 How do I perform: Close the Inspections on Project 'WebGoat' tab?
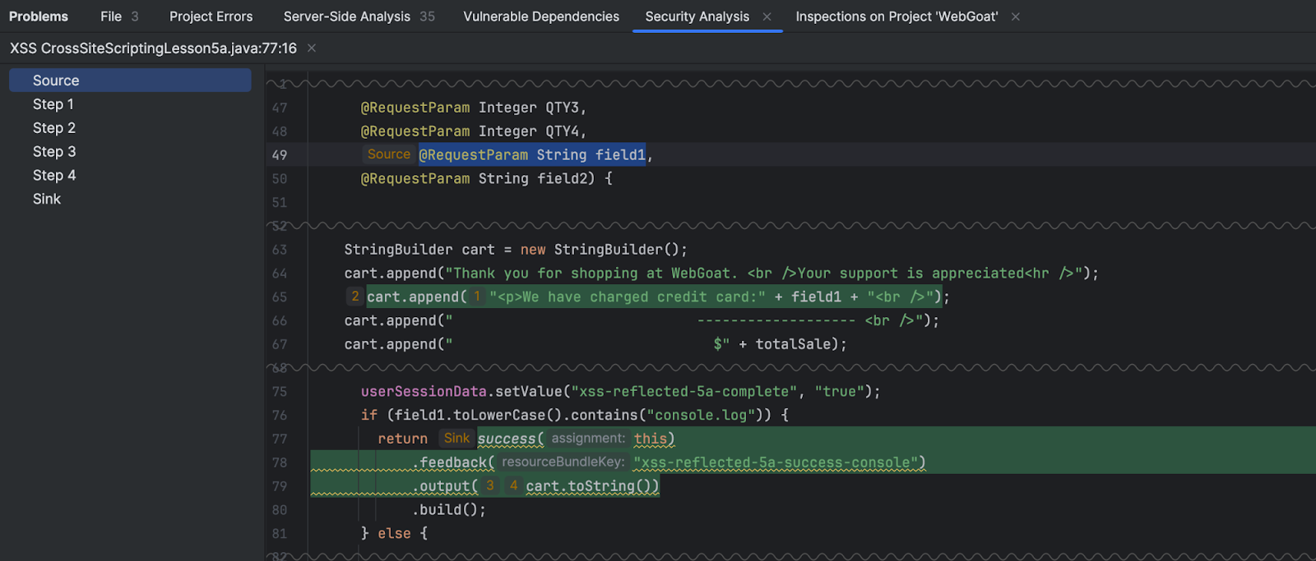click(x=1016, y=16)
